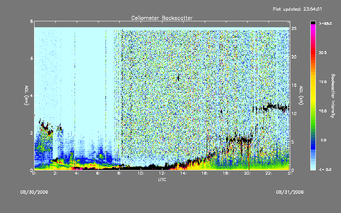Click the 5 tick on the kft axis
The height and width of the screenshot is (213, 341).
[x=293, y=142]
